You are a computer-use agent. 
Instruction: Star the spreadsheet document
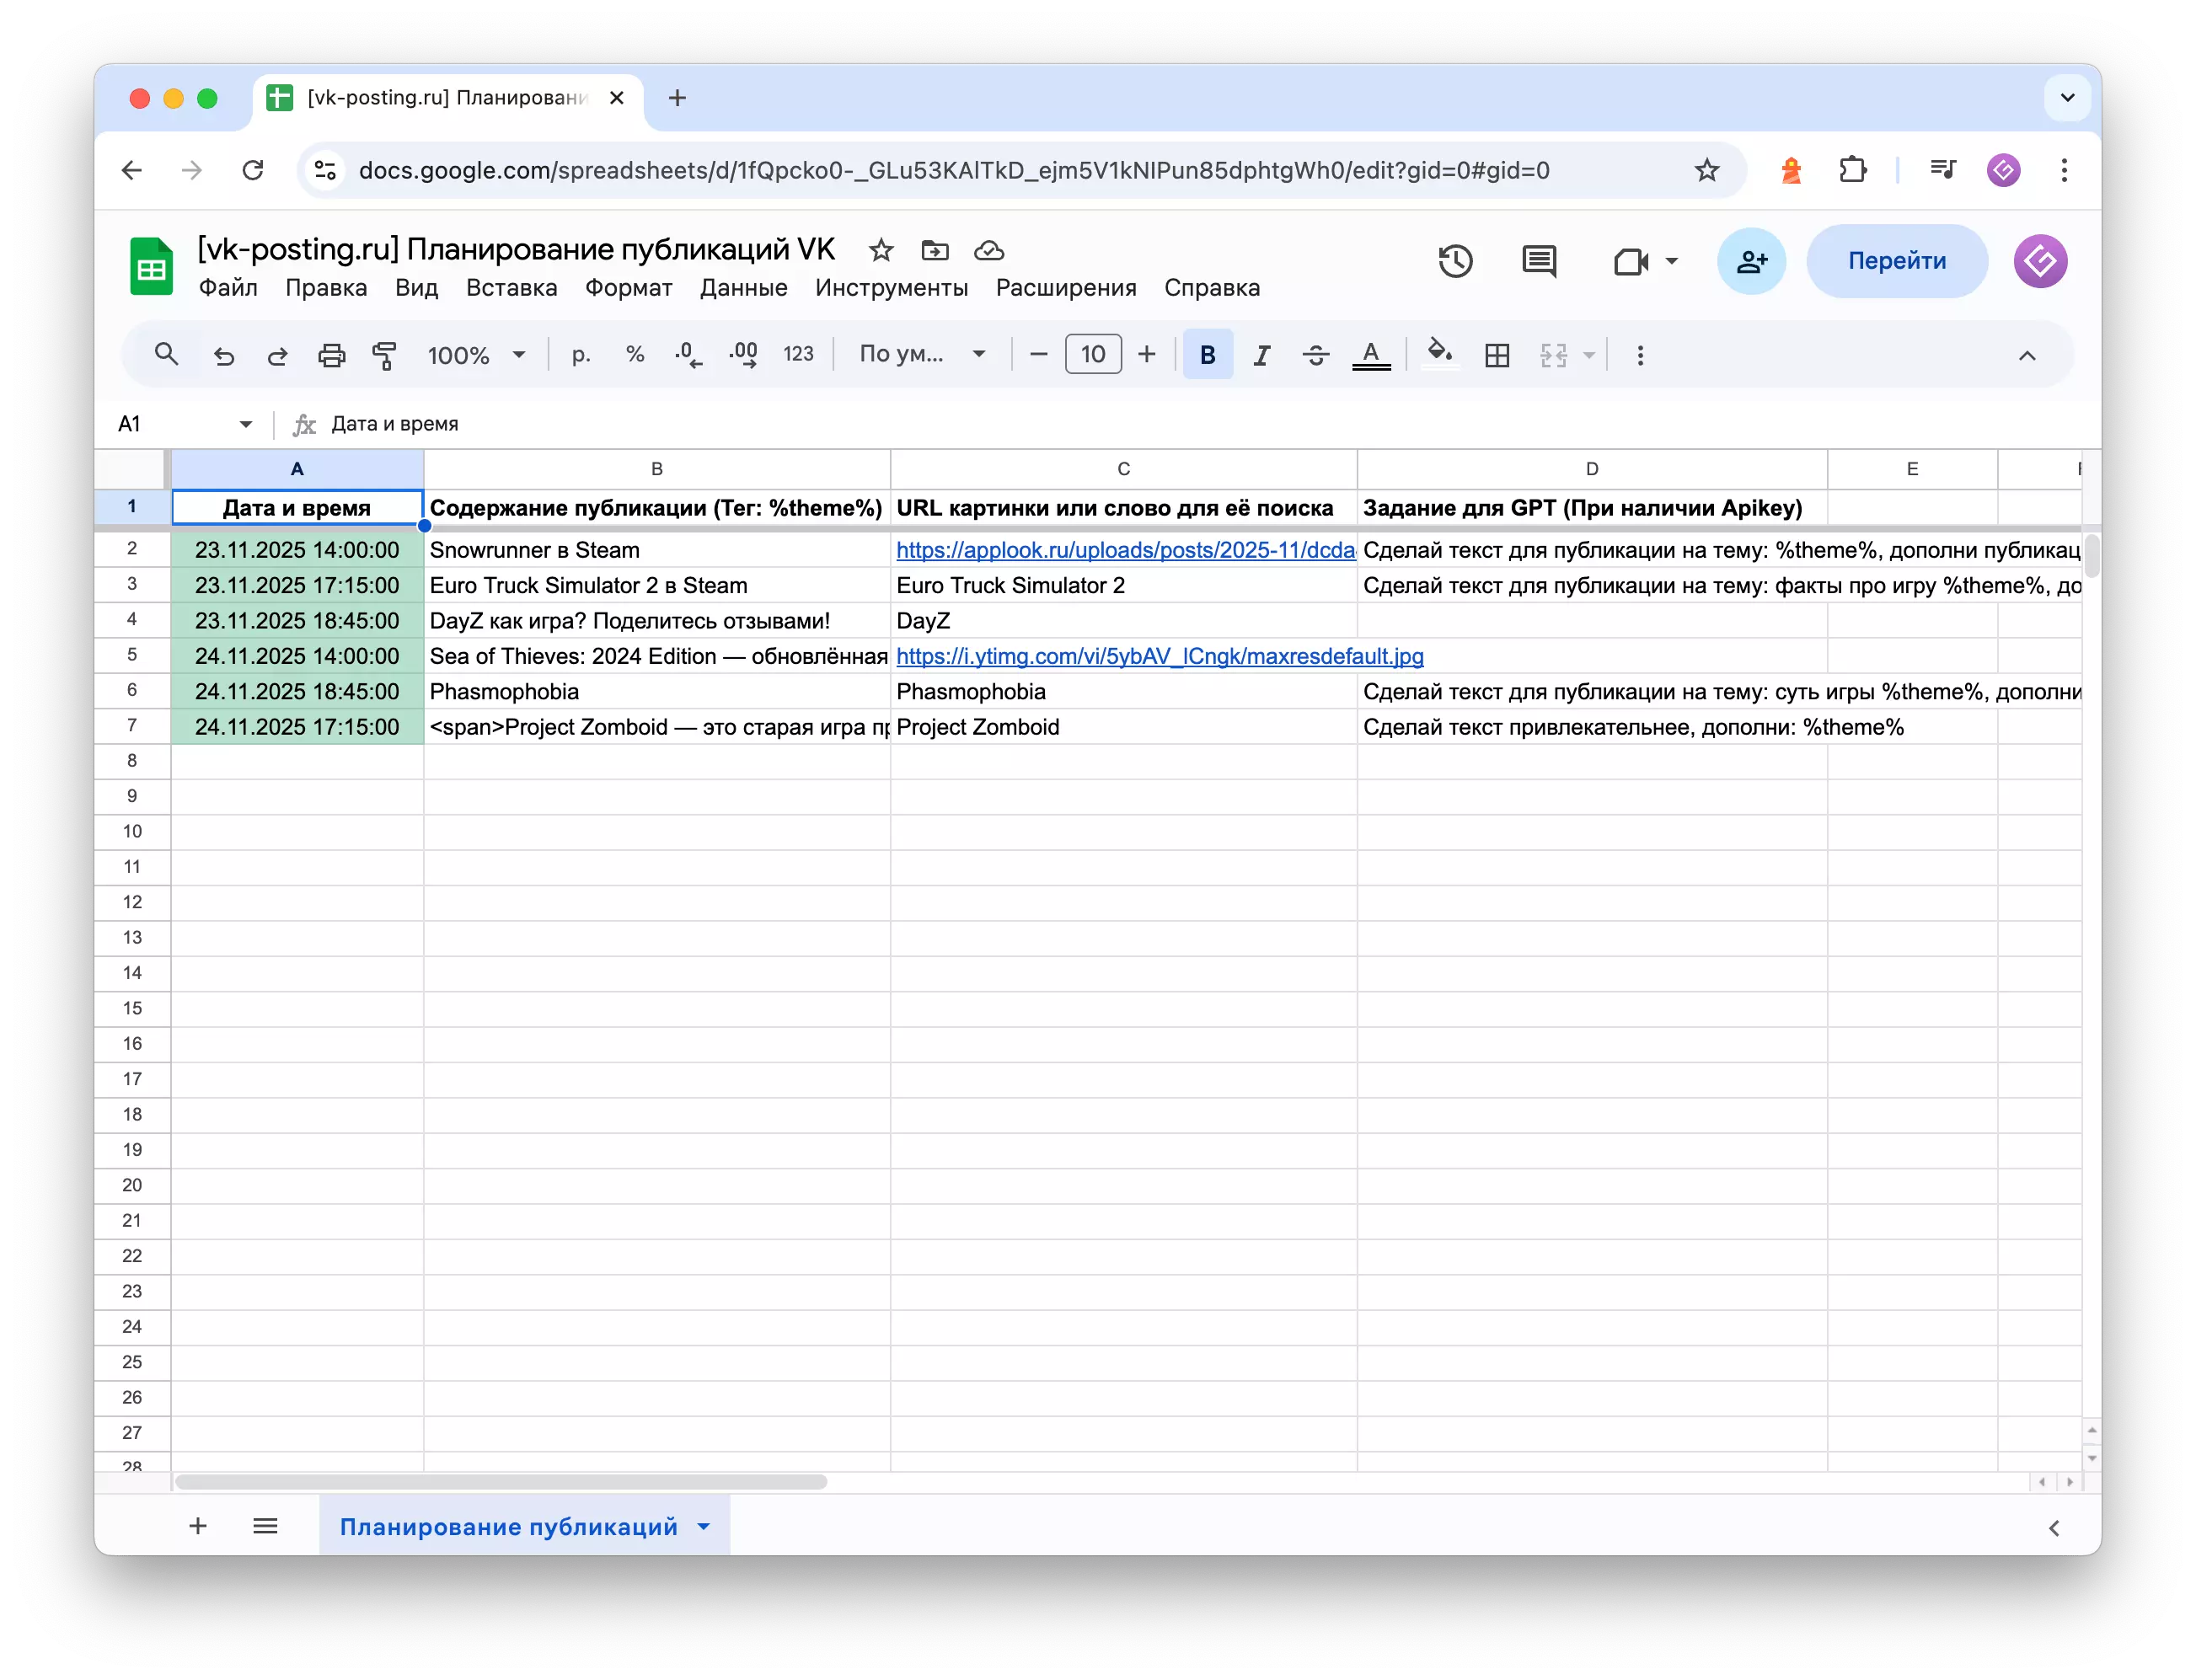pyautogui.click(x=880, y=250)
